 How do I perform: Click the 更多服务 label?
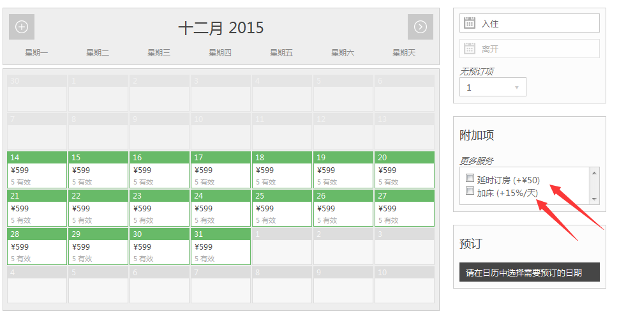476,161
